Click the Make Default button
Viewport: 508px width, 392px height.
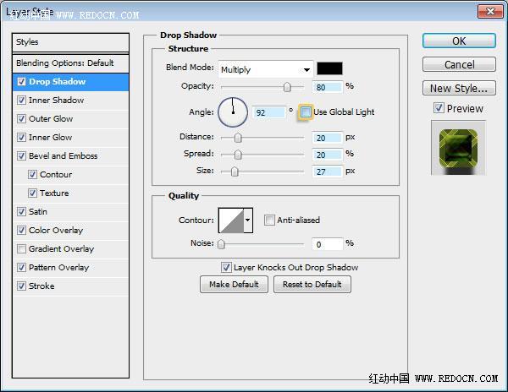234,285
